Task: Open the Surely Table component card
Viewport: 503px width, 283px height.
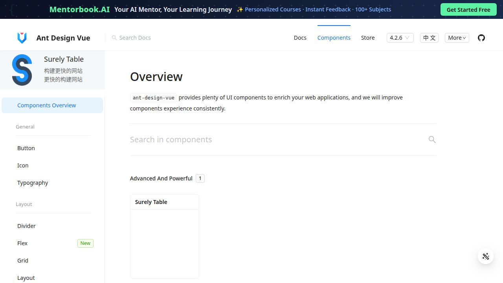Action: tap(165, 236)
